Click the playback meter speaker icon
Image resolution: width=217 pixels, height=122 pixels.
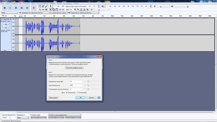point(102,6)
